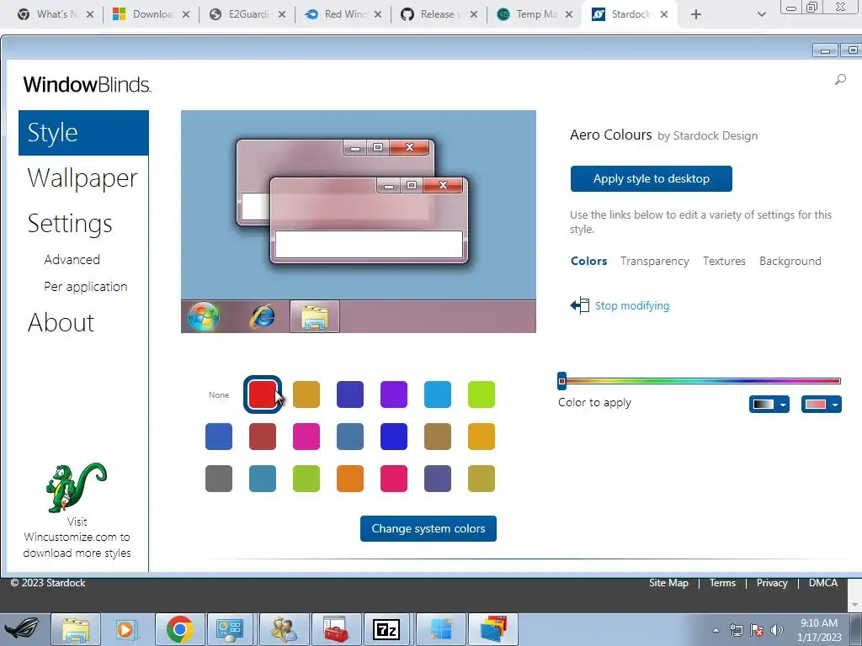Choose the magenta pink swatch in second row

306,437
